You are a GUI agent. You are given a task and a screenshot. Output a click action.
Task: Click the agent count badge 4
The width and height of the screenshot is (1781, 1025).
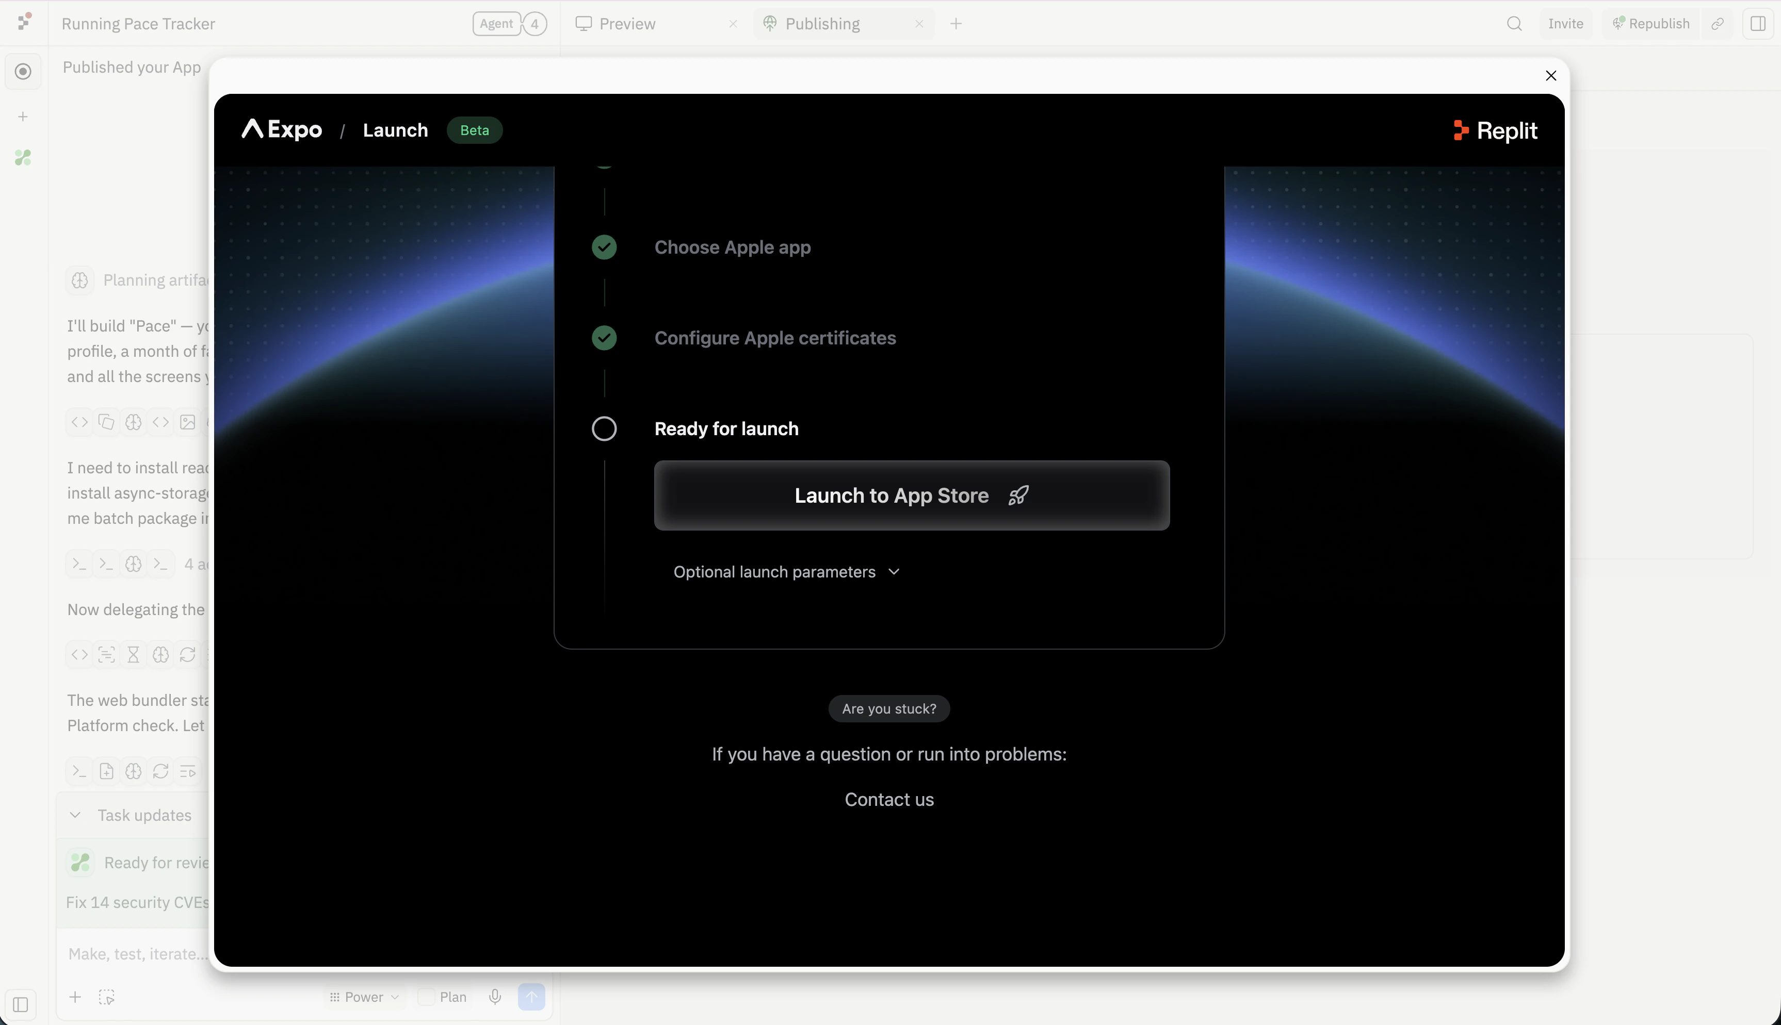(x=535, y=24)
